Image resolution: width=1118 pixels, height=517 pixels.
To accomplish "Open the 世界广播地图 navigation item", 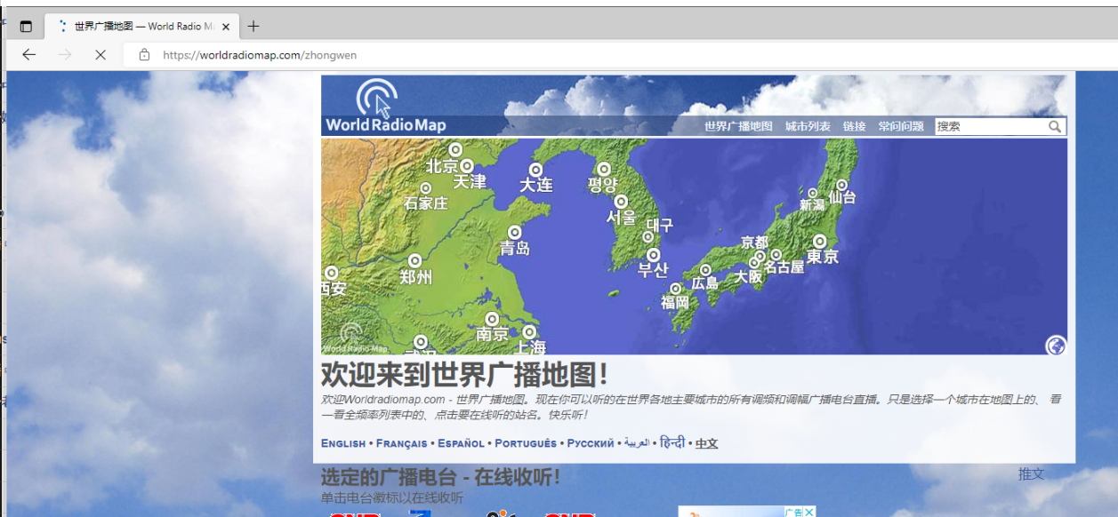I will pos(738,127).
